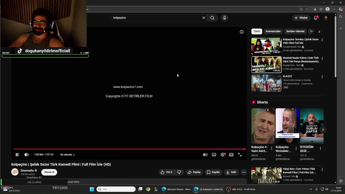The image size is (345, 194).
Task: Open more actions ellipsis under video
Action: (x=244, y=172)
